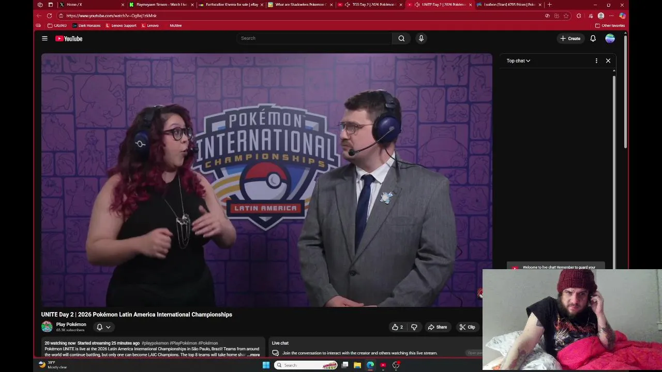
Task: Open the Other favorites folder
Action: [610, 25]
